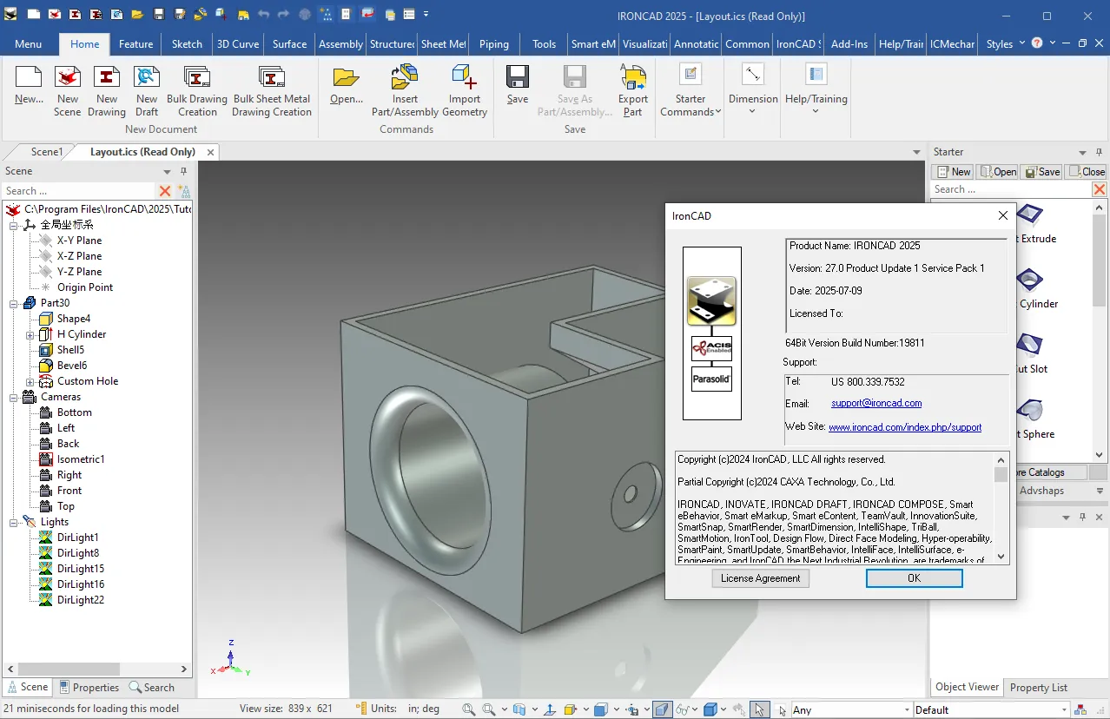Click Insert Part/Assembly icon
This screenshot has width=1110, height=719.
click(x=405, y=77)
